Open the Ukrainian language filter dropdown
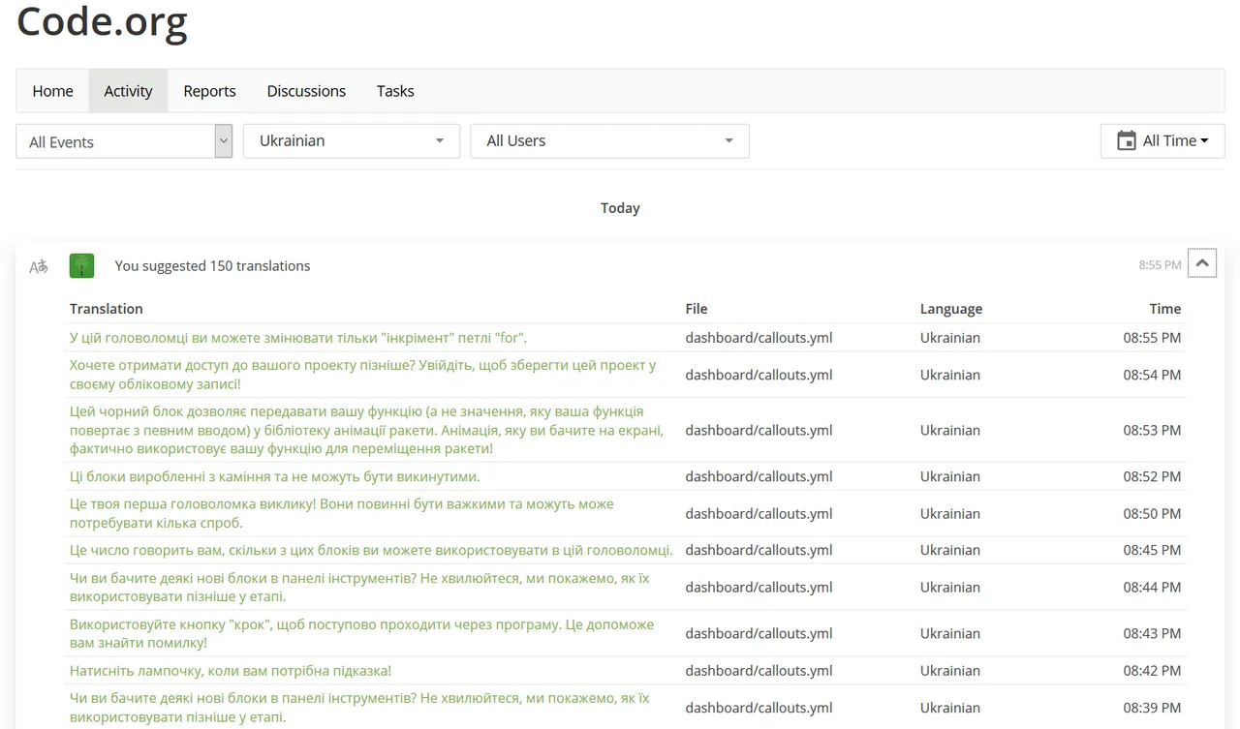Screen dimensions: 1240x729 pos(351,140)
